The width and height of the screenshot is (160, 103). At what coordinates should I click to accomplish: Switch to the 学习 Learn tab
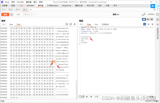pyautogui.click(x=115, y=5)
